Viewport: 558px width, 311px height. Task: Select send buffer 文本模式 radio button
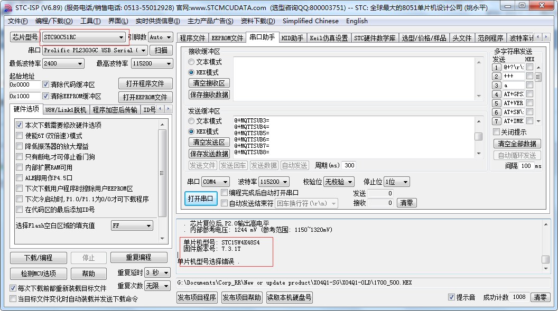click(x=191, y=121)
